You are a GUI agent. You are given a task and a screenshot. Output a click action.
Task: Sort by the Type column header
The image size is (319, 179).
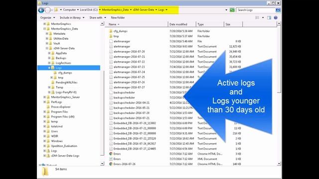click(210, 24)
